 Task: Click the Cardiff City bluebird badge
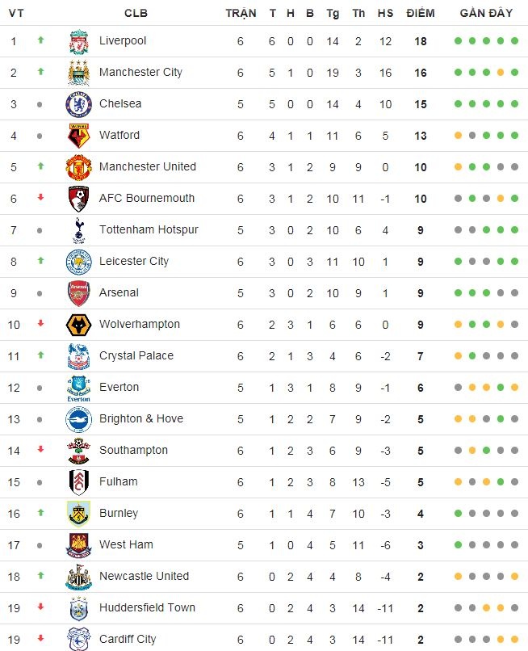[78, 639]
